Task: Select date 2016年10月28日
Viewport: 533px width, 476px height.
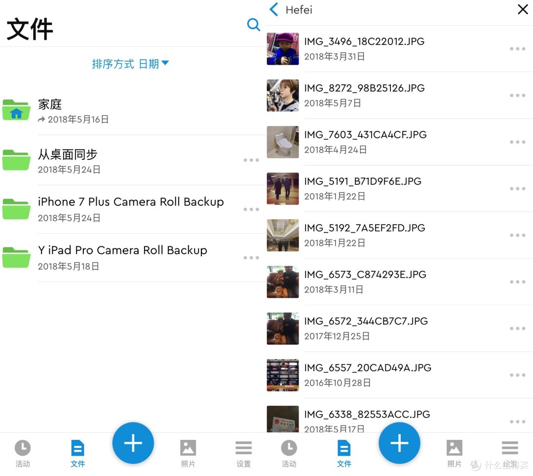Action: [338, 383]
